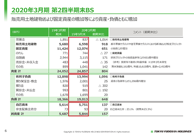Select the 買掛金・未払金 row label

tap(26, 90)
